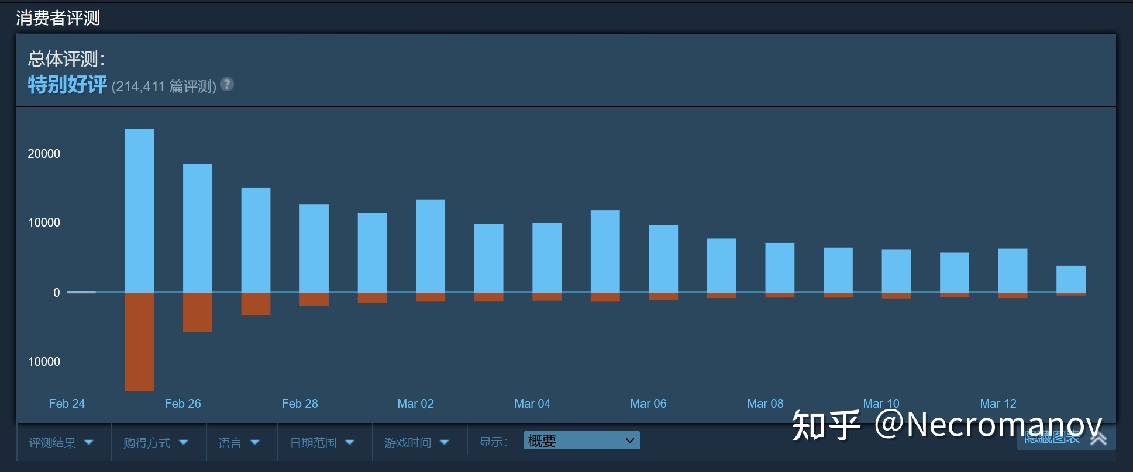The image size is (1133, 472).
Task: Click the 特别好评 review summary link
Action: [68, 85]
